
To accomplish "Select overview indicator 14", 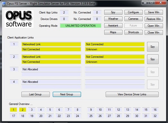I will 137,110.
